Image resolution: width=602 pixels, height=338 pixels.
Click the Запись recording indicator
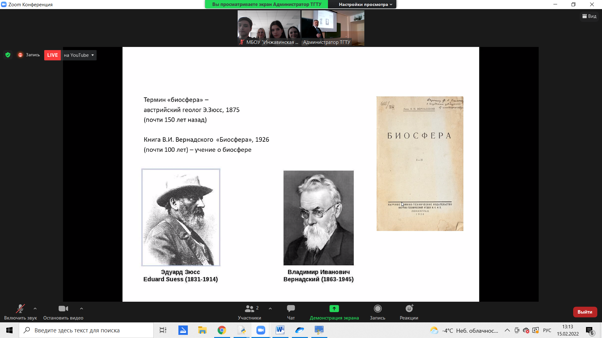click(x=29, y=55)
